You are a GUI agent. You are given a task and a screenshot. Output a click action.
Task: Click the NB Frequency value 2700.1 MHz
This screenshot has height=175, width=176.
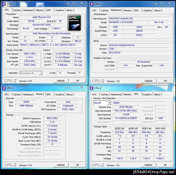[68, 110]
